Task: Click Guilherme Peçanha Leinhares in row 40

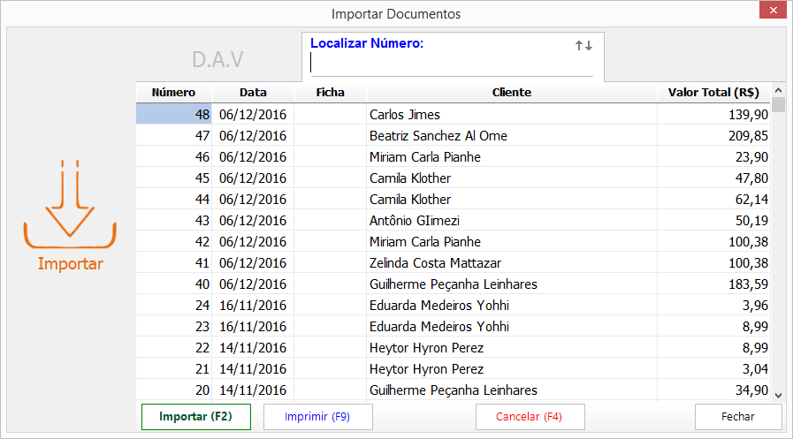Action: pos(454,284)
